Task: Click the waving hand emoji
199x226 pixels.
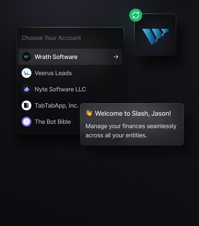Action: point(89,113)
